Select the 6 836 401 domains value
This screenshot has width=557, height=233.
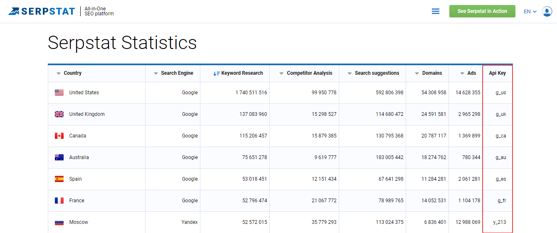point(435,222)
